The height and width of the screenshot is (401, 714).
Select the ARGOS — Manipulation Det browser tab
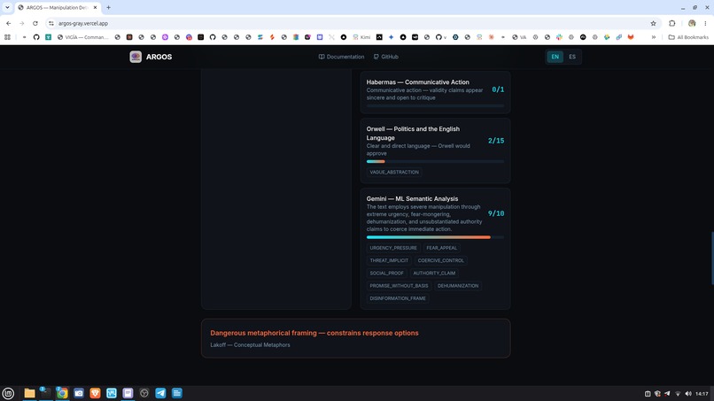(x=57, y=8)
